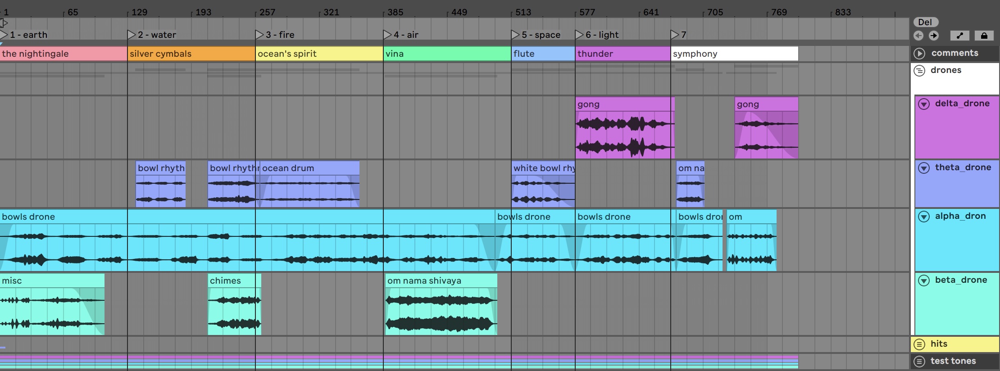The height and width of the screenshot is (371, 1000).
Task: Fold the theta_drone track
Action: [924, 168]
